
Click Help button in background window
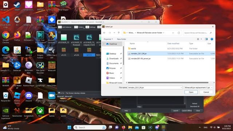coord(126,111)
